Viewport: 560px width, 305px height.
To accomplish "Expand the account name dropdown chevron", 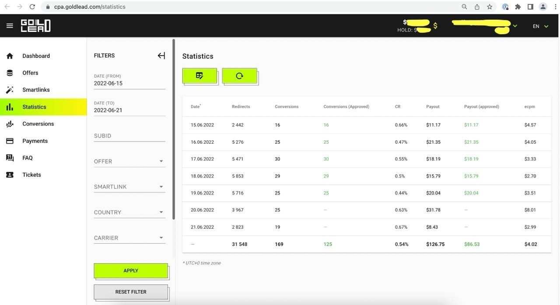I will point(515,26).
